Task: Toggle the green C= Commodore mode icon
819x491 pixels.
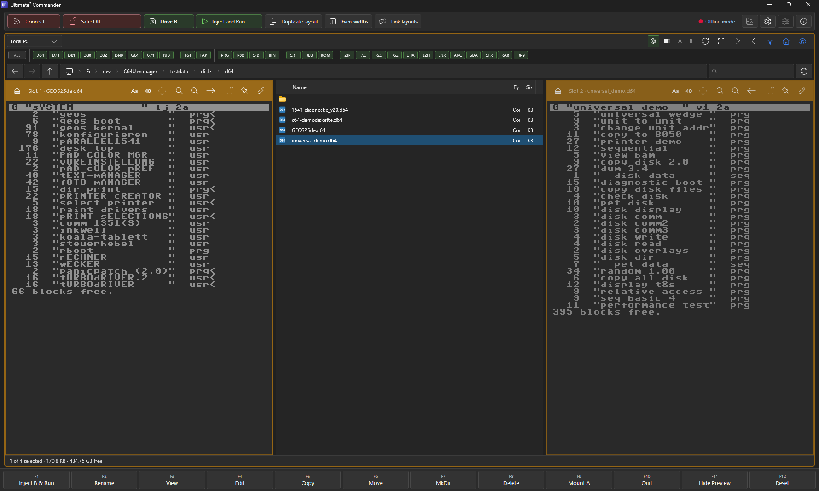Action: (653, 41)
